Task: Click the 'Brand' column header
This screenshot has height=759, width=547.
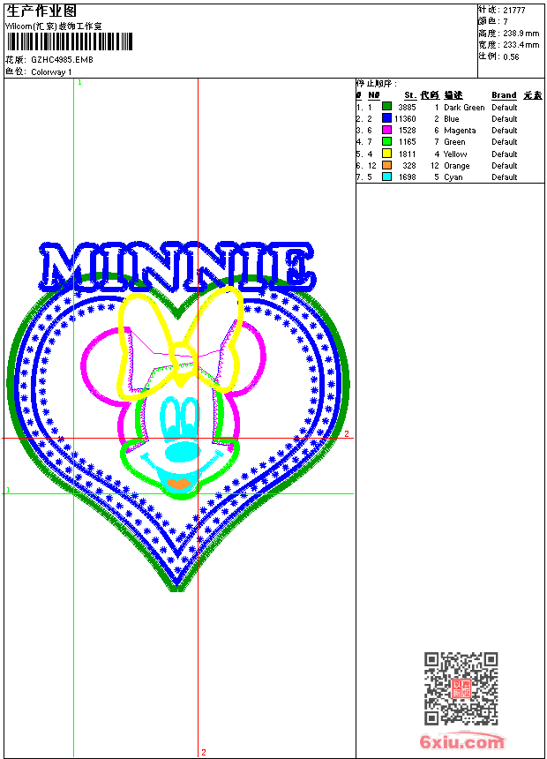Action: (504, 95)
